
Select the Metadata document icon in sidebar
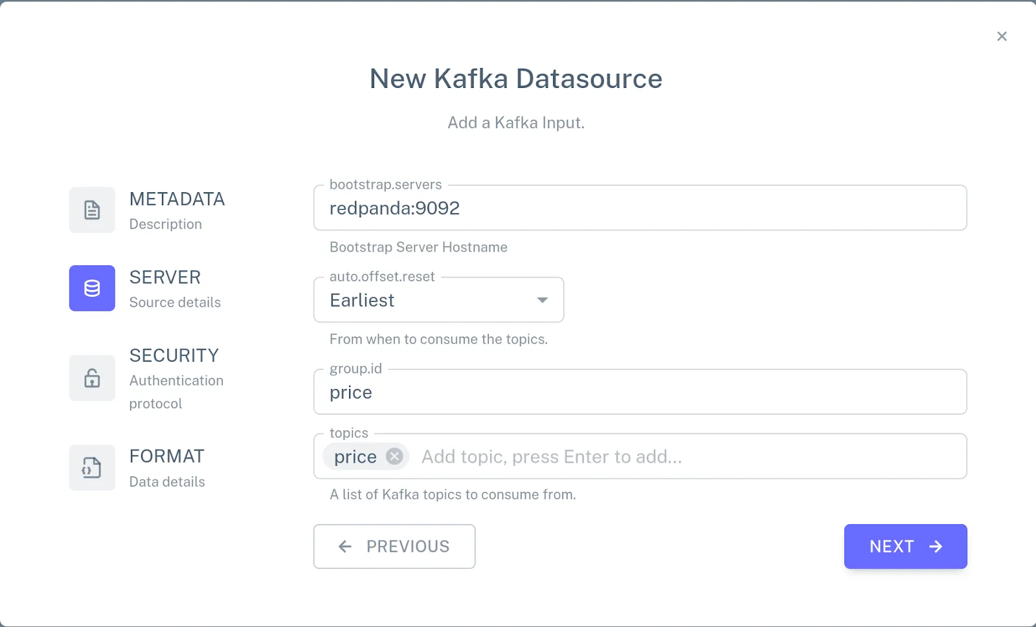(x=91, y=210)
